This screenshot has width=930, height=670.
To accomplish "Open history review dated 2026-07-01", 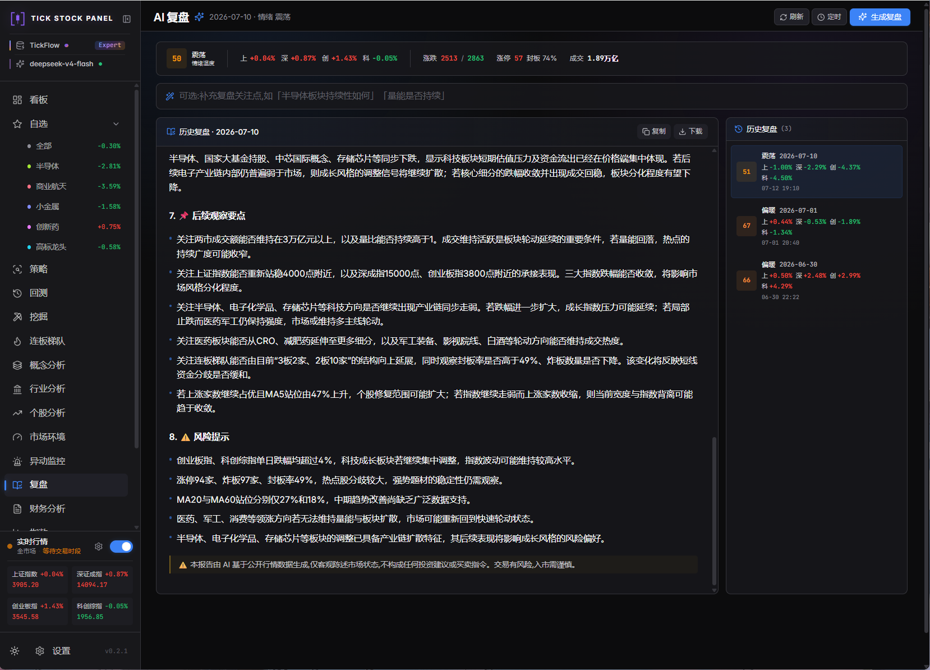I will tap(816, 226).
